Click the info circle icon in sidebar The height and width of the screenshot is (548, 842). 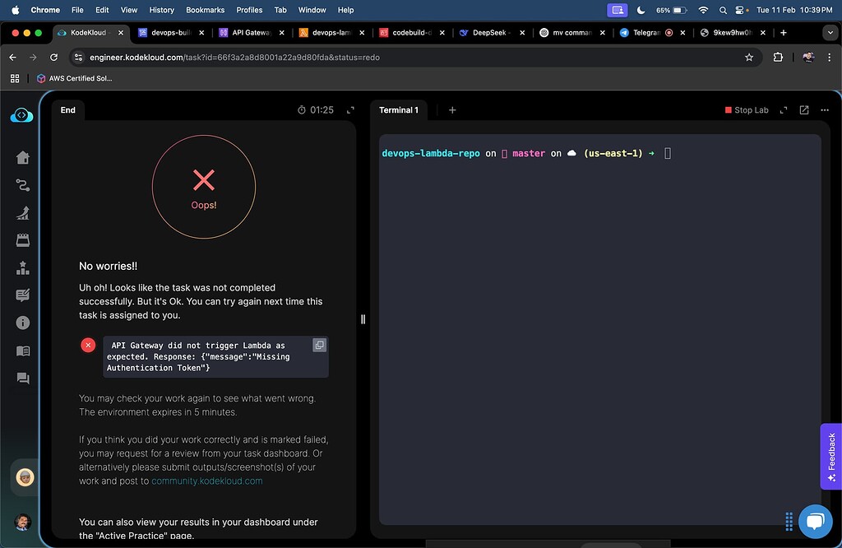[x=22, y=323]
